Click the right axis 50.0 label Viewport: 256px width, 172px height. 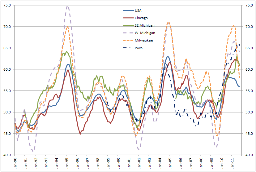point(249,112)
